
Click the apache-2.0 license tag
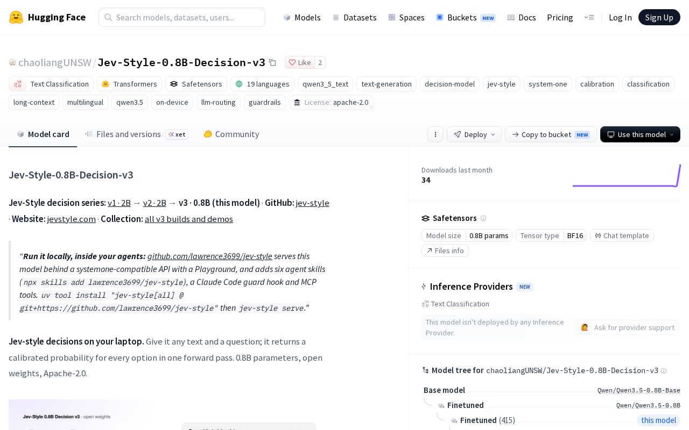(x=332, y=102)
